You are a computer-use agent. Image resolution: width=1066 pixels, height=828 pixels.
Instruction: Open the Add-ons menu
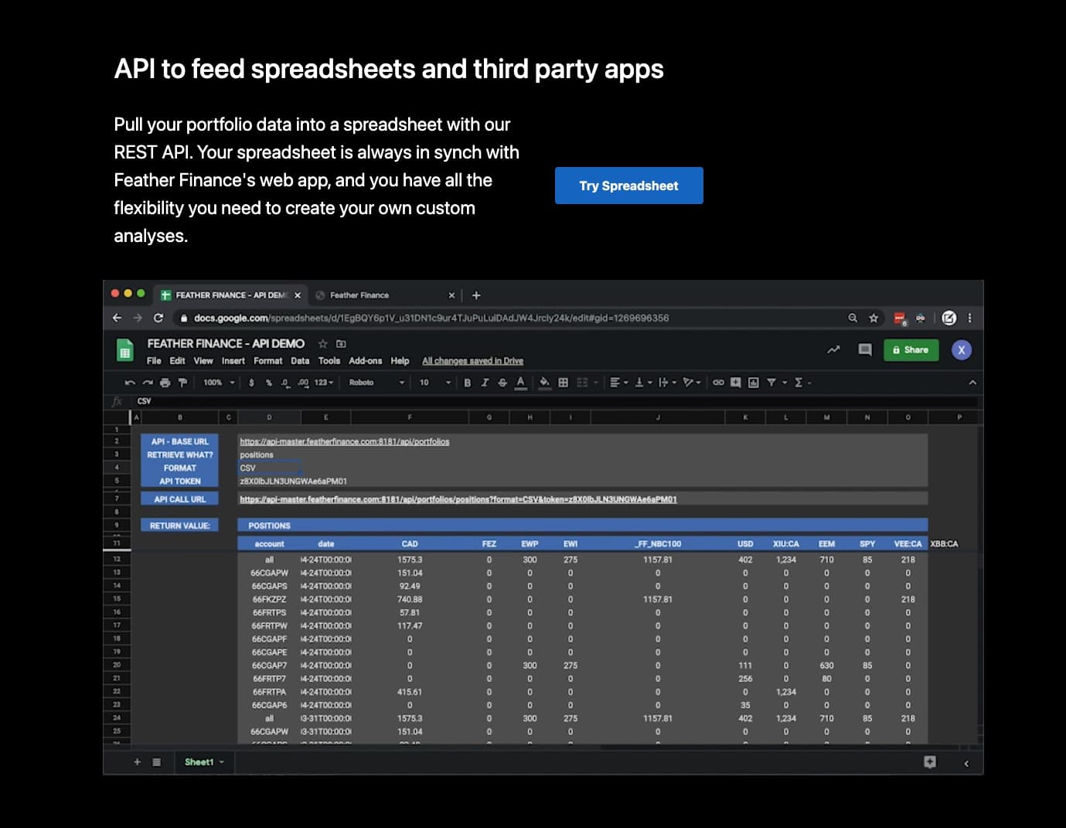pos(365,361)
